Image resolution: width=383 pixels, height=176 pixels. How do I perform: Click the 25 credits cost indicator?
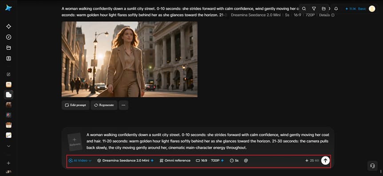point(312,161)
